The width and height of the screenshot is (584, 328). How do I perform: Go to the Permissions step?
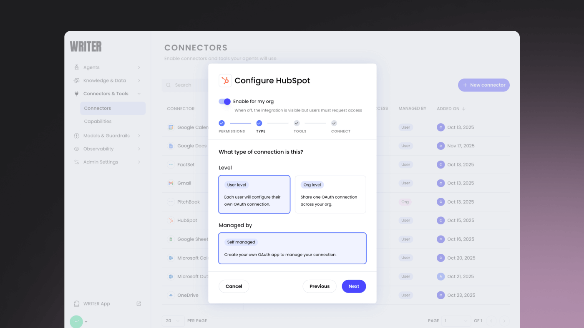click(x=222, y=123)
